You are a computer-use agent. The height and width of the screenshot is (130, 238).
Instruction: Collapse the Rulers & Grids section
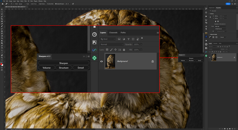pos(209,34)
